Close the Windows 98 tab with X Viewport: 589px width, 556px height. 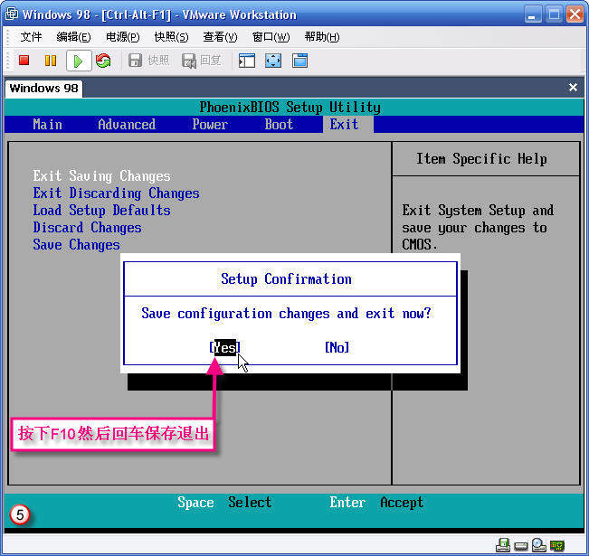(x=573, y=87)
